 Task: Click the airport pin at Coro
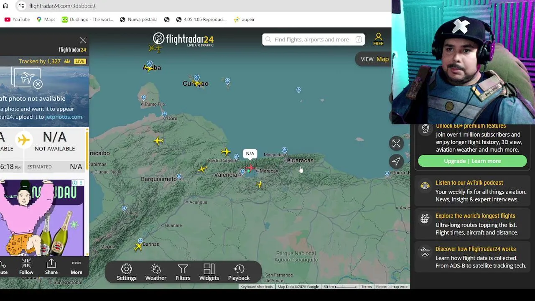(x=164, y=115)
